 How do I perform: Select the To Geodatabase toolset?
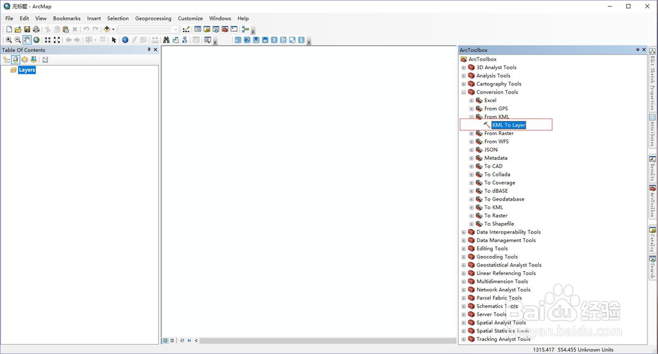click(x=504, y=199)
